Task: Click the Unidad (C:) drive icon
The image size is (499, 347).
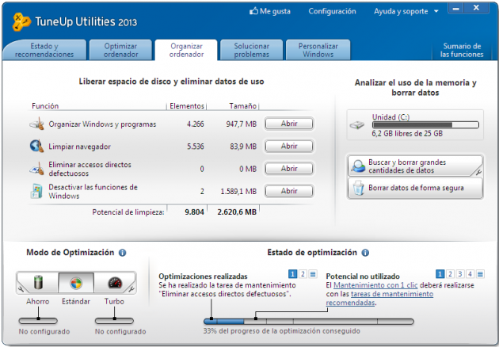Action: (x=357, y=125)
